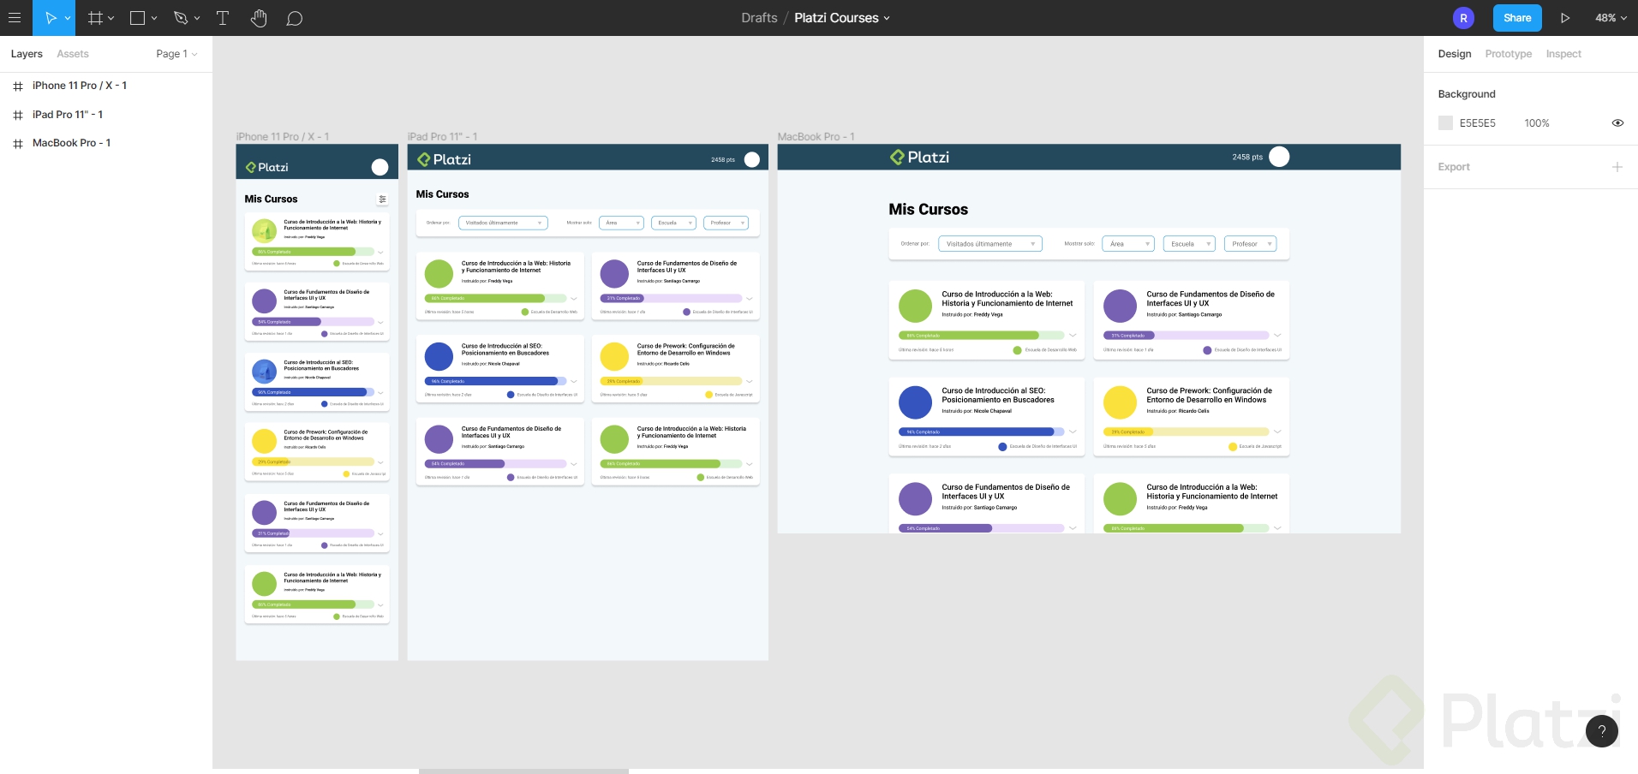The image size is (1638, 774).
Task: Click the frame icon beside MacBook Pro layer
Action: [x=18, y=144]
